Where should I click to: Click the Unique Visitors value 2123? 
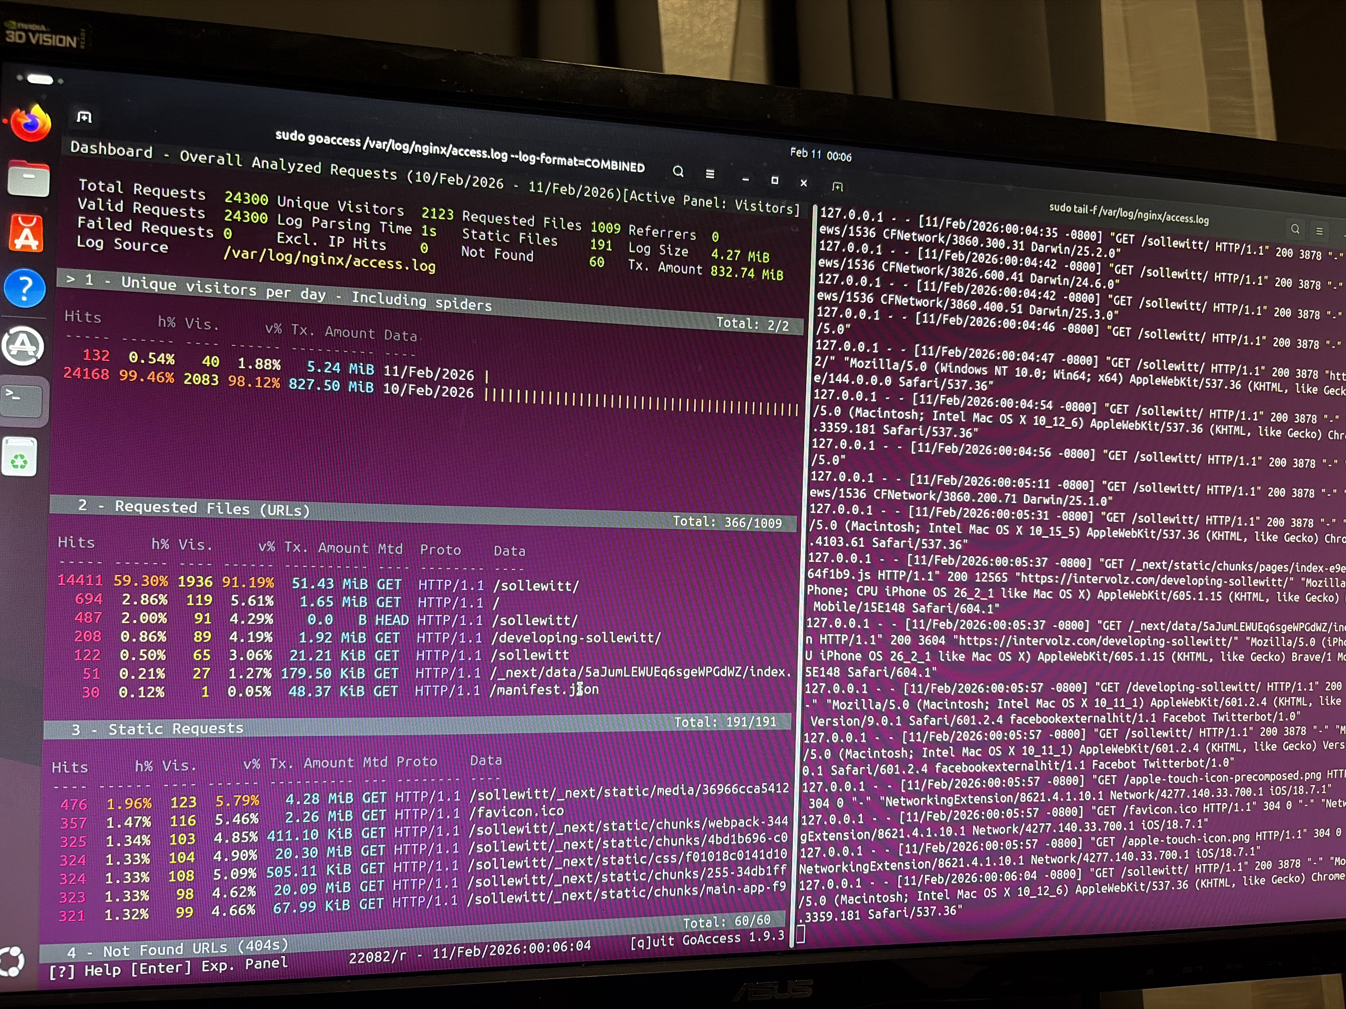point(438,214)
